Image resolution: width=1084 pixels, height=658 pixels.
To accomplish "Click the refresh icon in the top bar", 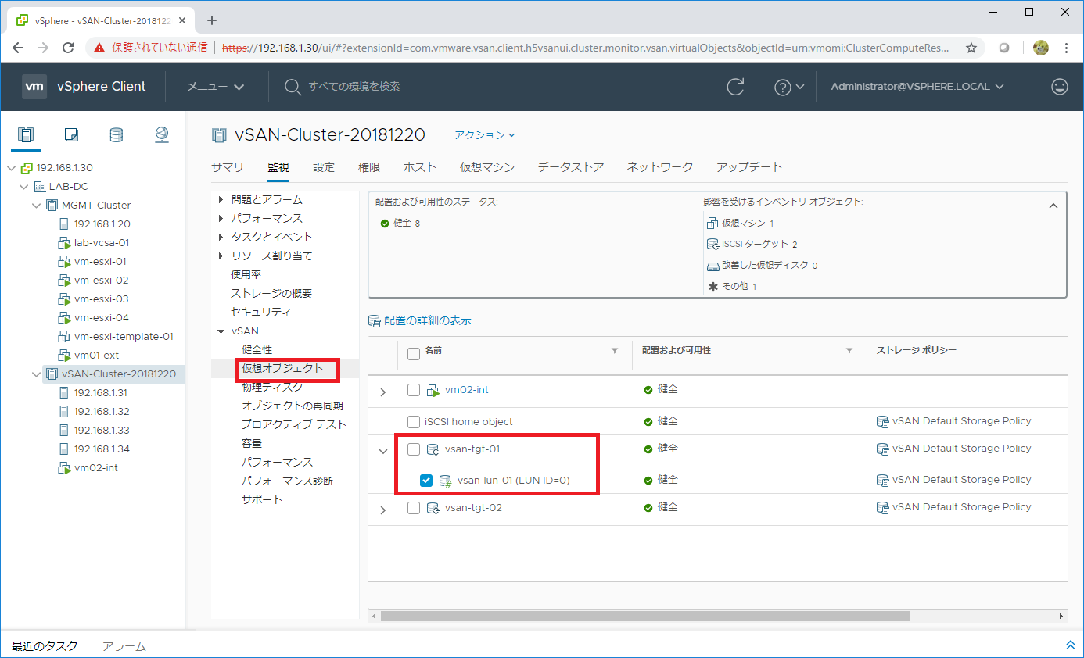I will coord(735,87).
